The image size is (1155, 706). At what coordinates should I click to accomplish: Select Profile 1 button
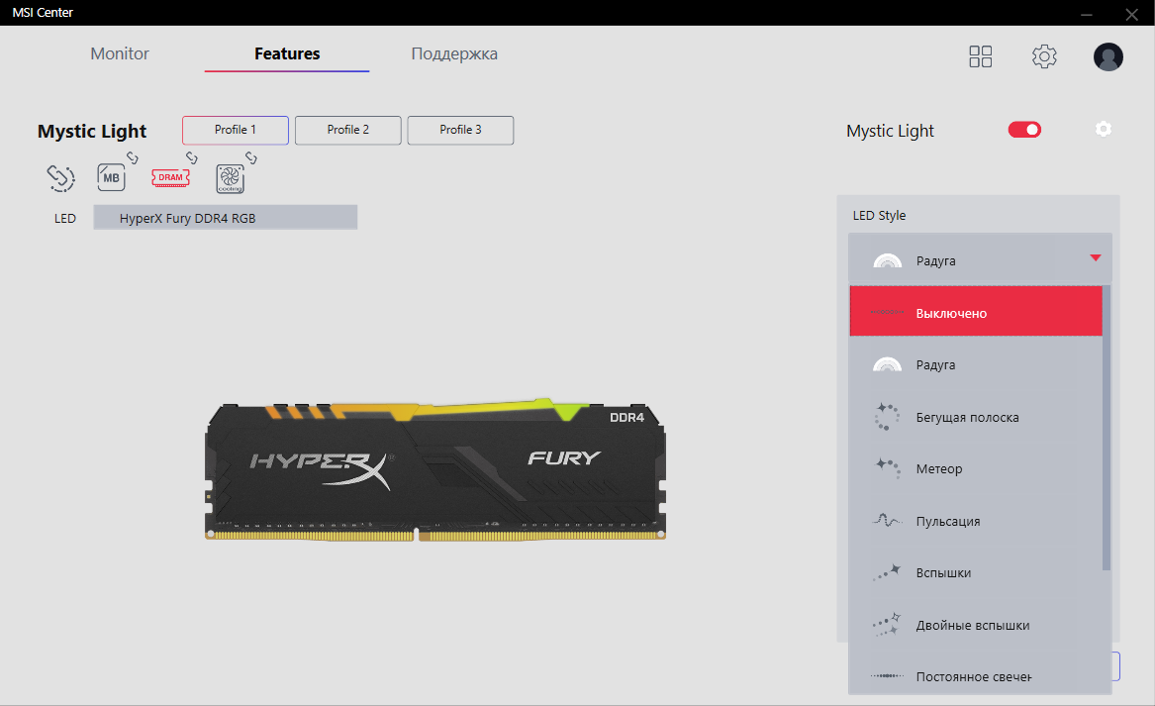tap(236, 130)
